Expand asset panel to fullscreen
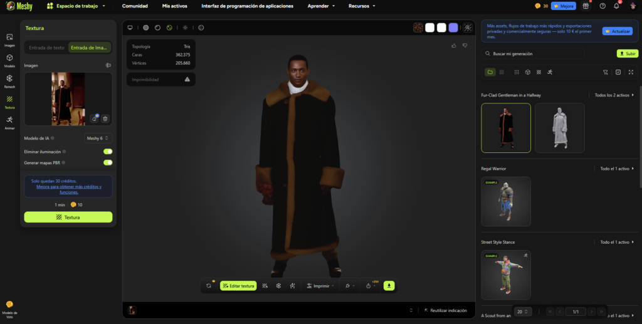Image resolution: width=642 pixels, height=324 pixels. coord(631,72)
